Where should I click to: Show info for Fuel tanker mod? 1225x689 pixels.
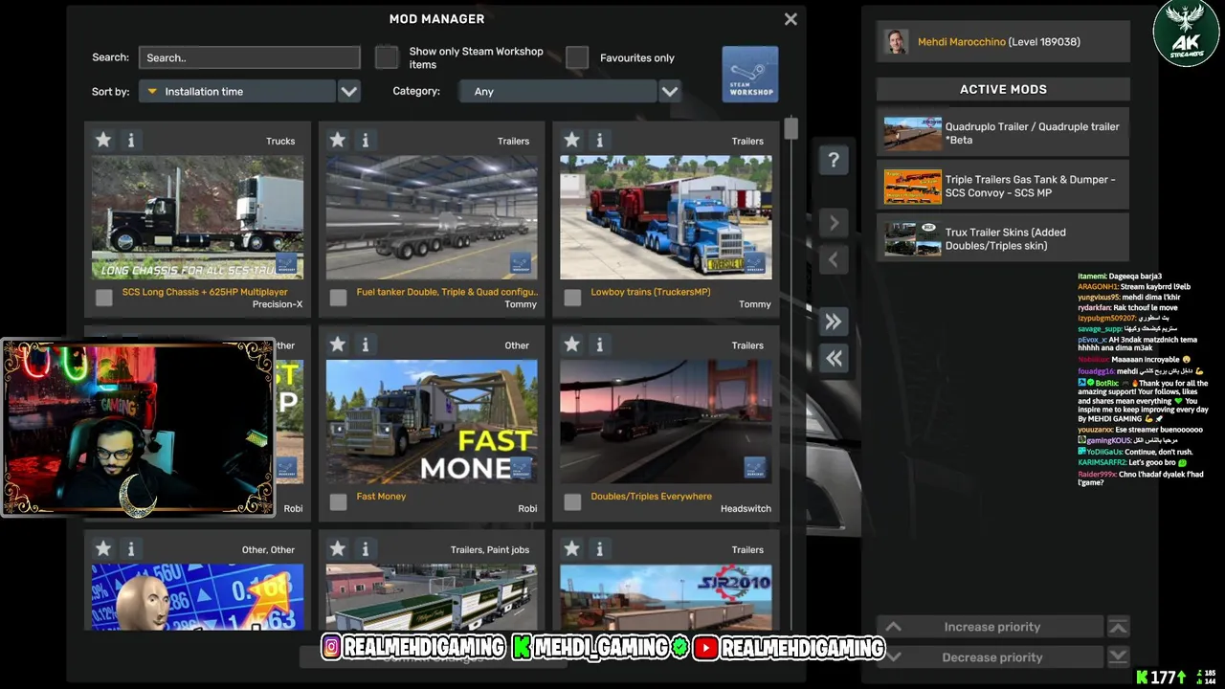pos(366,141)
